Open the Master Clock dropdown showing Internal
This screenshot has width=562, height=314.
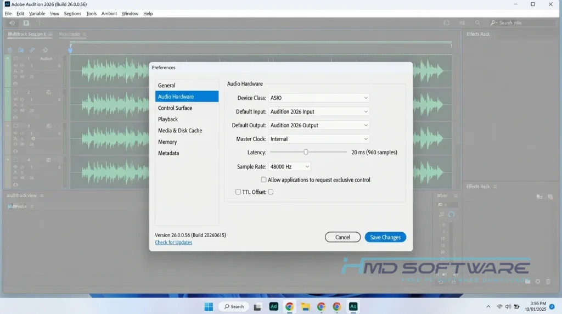tap(319, 139)
